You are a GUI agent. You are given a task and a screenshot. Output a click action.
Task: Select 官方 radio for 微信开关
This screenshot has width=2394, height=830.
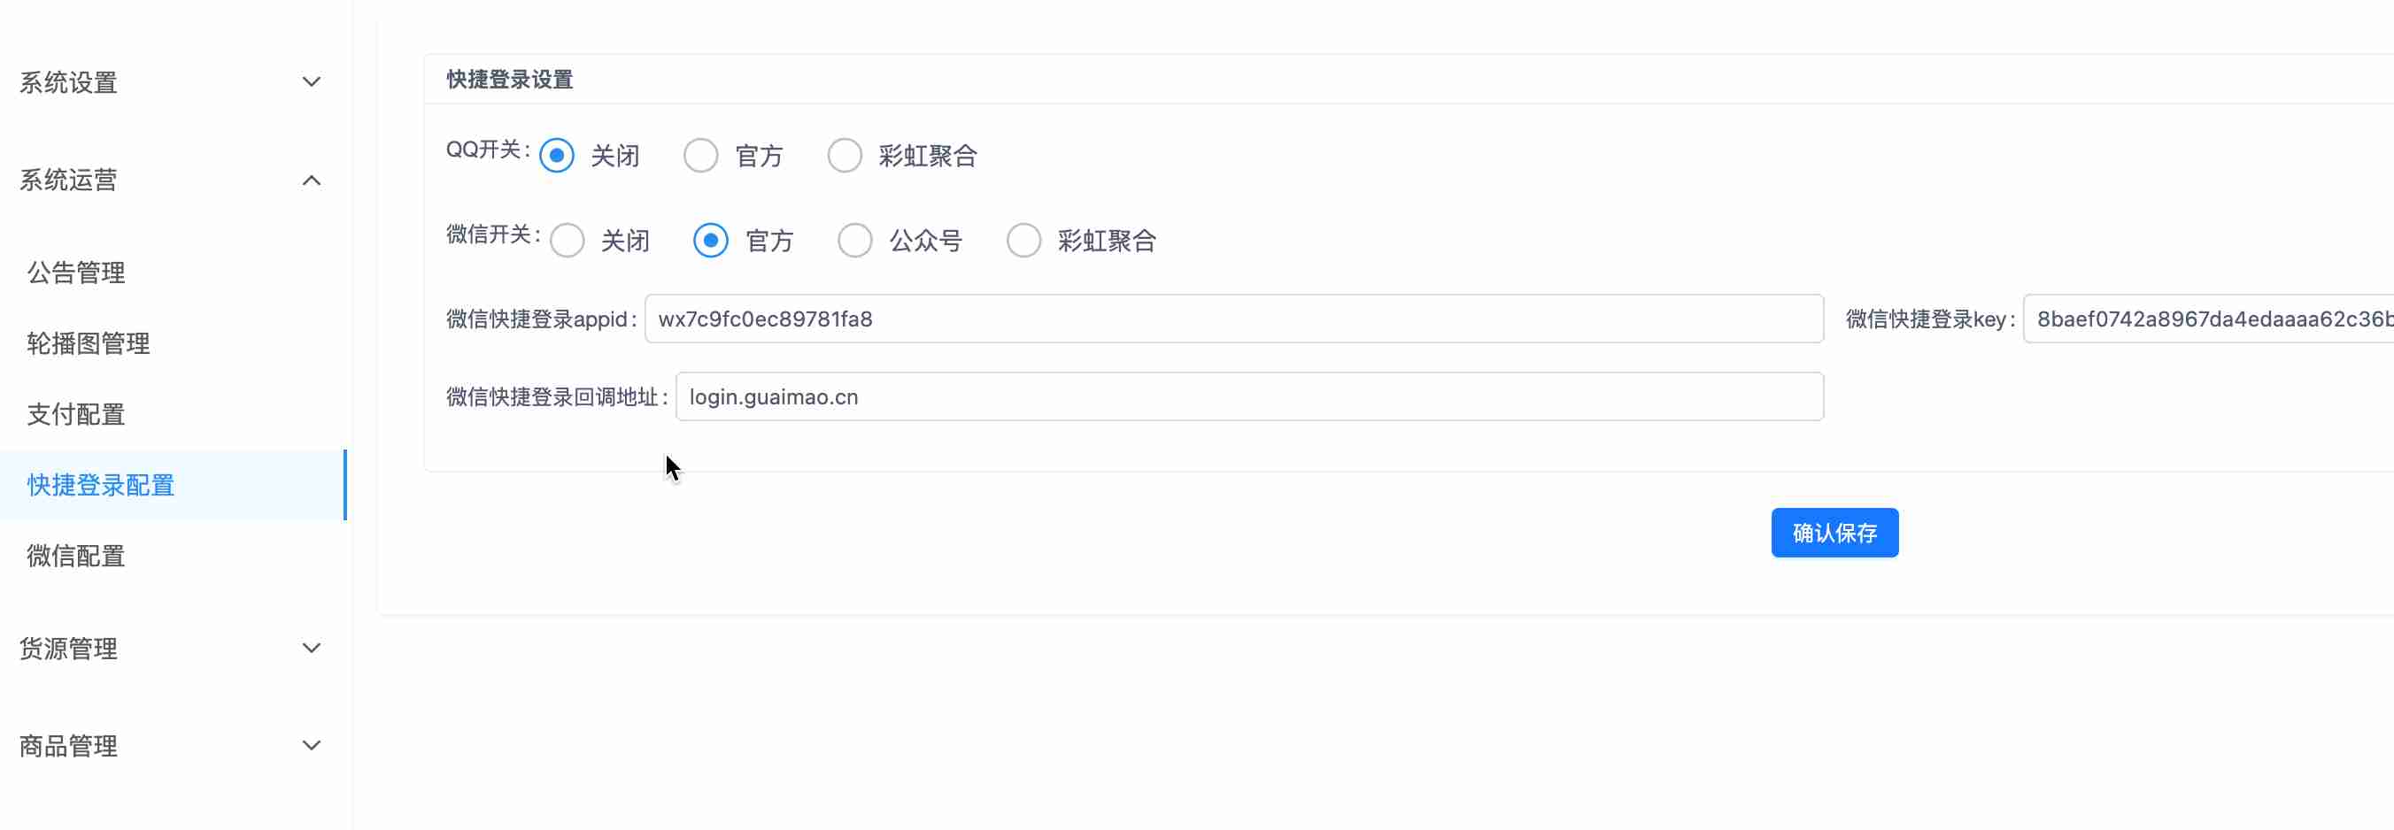pyautogui.click(x=711, y=241)
